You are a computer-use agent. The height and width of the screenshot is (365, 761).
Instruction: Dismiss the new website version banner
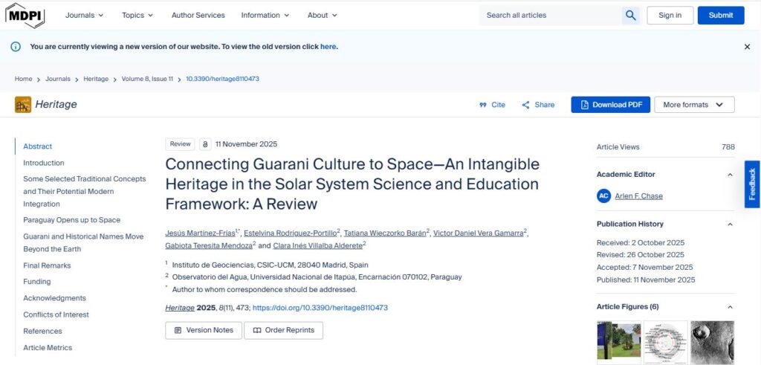coord(747,47)
